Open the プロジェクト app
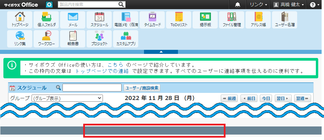This screenshot has width=324, height=140. click(99, 39)
